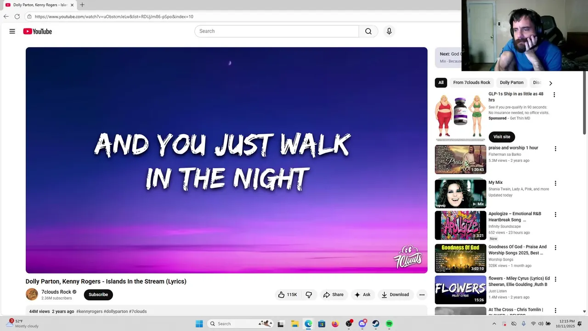588x331 pixels.
Task: View site information icon in address bar
Action: point(29,17)
